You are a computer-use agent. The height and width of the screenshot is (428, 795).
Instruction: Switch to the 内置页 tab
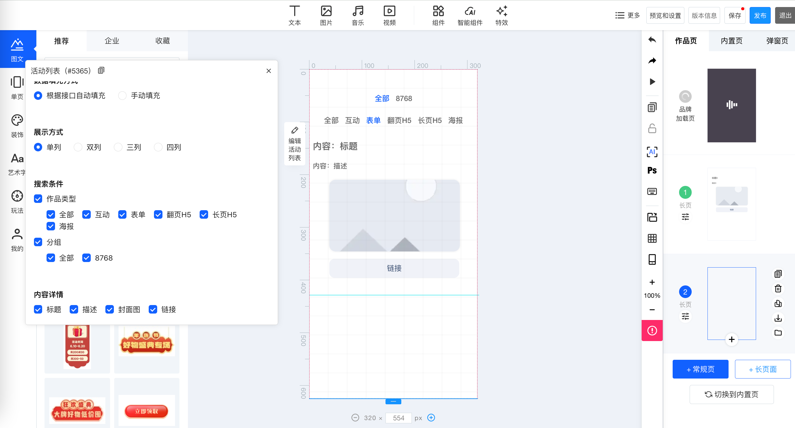click(x=731, y=41)
